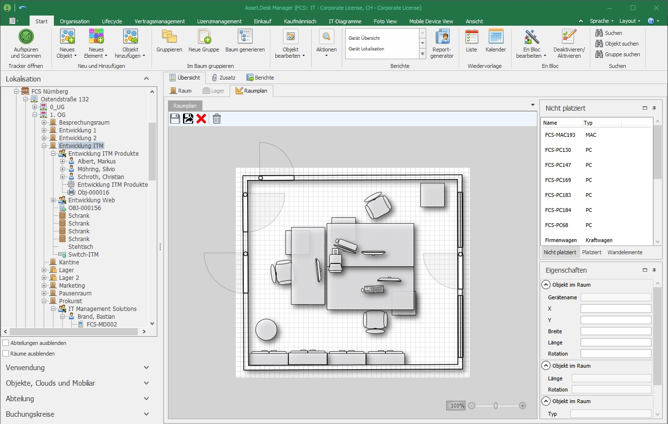Open the Sprache dropdown
Screen dimensions: 668x424
click(x=602, y=21)
